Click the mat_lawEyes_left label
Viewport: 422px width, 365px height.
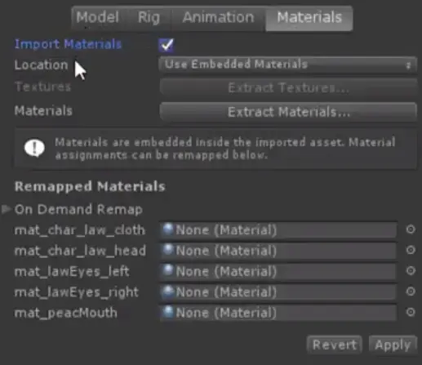click(x=72, y=272)
